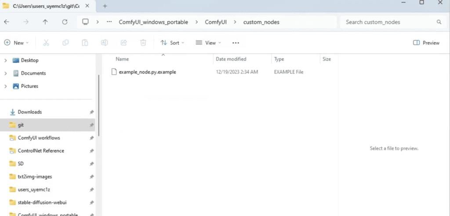This screenshot has width=450, height=216.
Task: Click pin icon beside ControlNet Reference
Action: click(91, 151)
